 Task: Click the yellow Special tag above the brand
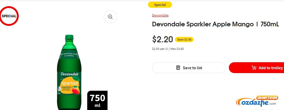(x=160, y=5)
